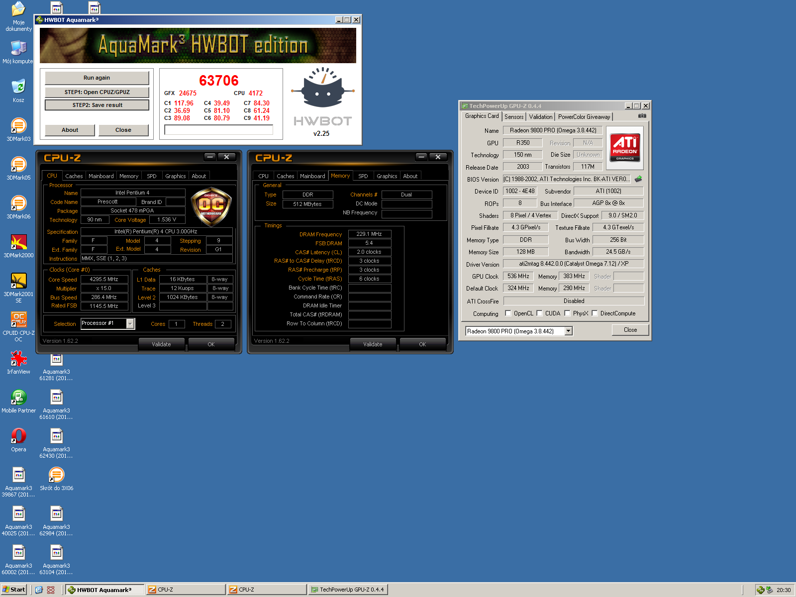Click Close button in GPU-Z window
796x597 pixels.
click(630, 330)
